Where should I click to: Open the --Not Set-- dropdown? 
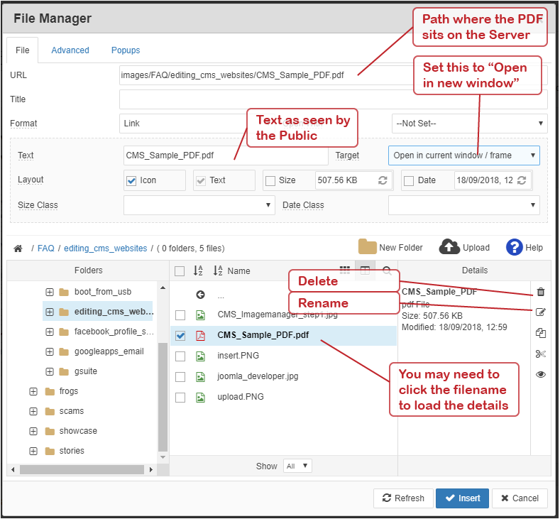click(x=470, y=124)
